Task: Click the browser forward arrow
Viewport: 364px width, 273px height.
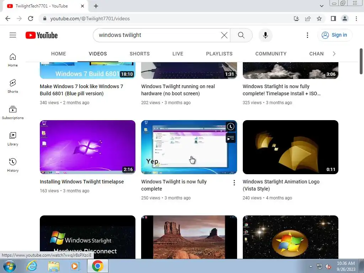Action: point(19,18)
